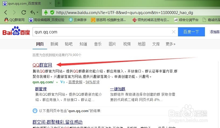Switch to the 贴吧 tab
Image resolution: width=220 pixels, height=128 pixels.
pyautogui.click(x=69, y=44)
